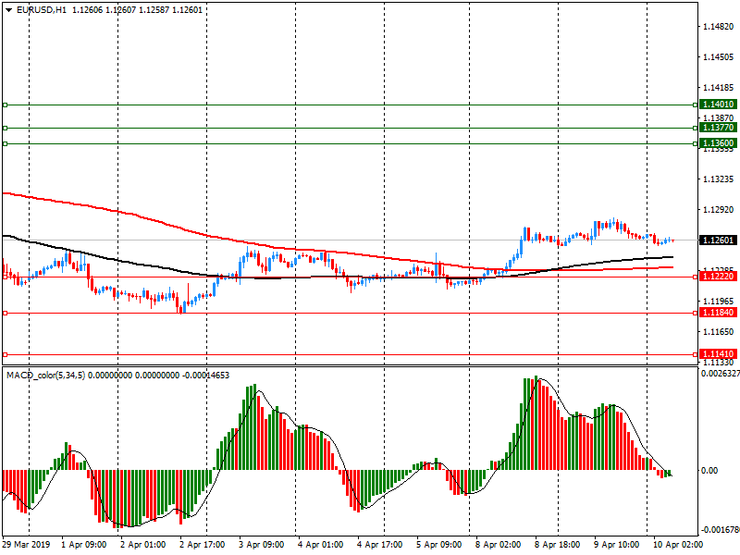Viewport: 740px width, 555px height.
Task: Click the 2 Apr 17:00 time label
Action: (x=203, y=545)
